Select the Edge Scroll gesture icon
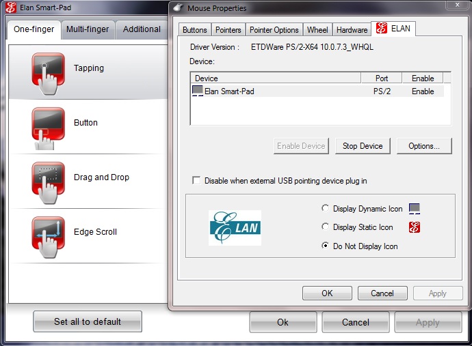 point(48,237)
